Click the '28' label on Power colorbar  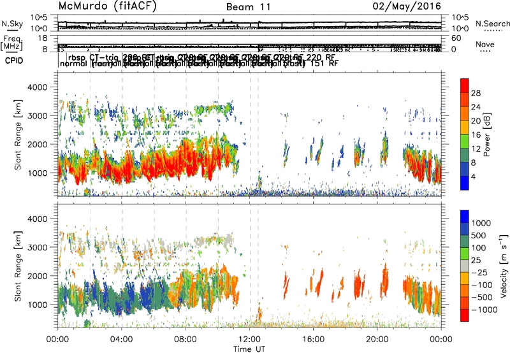pos(476,93)
